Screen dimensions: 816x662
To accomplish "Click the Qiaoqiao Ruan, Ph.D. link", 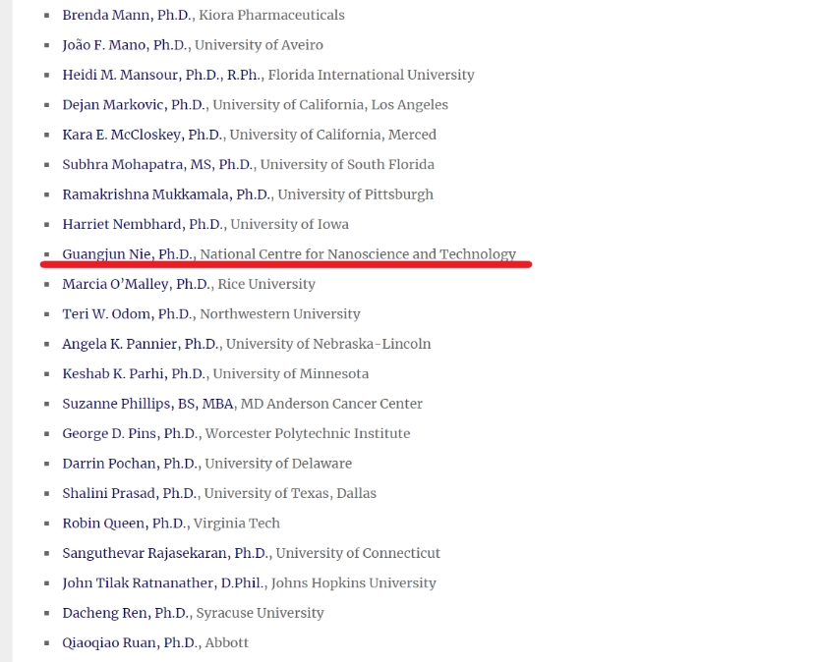I will coord(130,642).
